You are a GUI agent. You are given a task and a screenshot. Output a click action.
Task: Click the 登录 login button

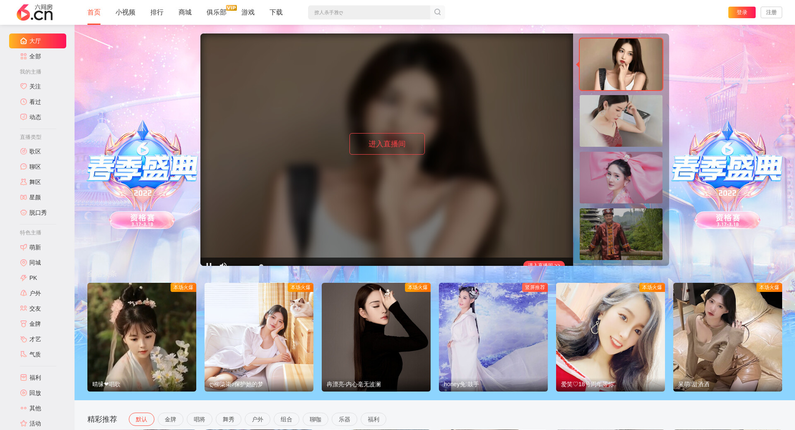(742, 12)
